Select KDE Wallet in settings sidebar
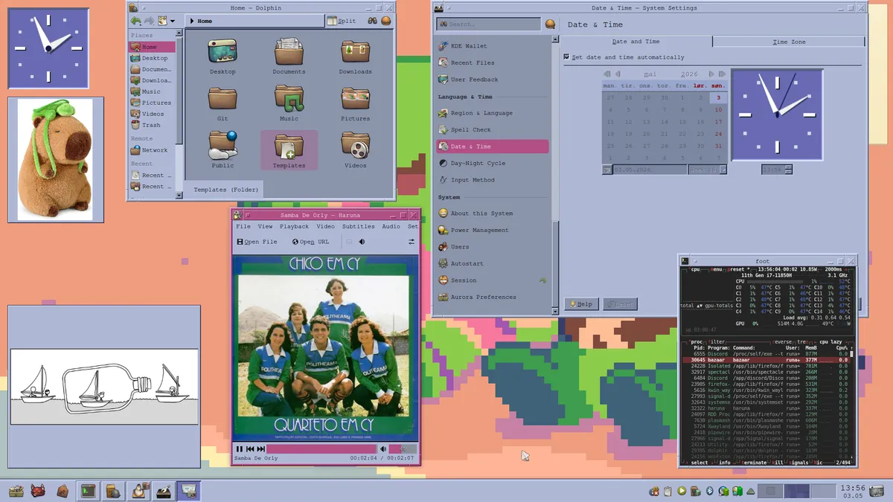 click(x=493, y=46)
